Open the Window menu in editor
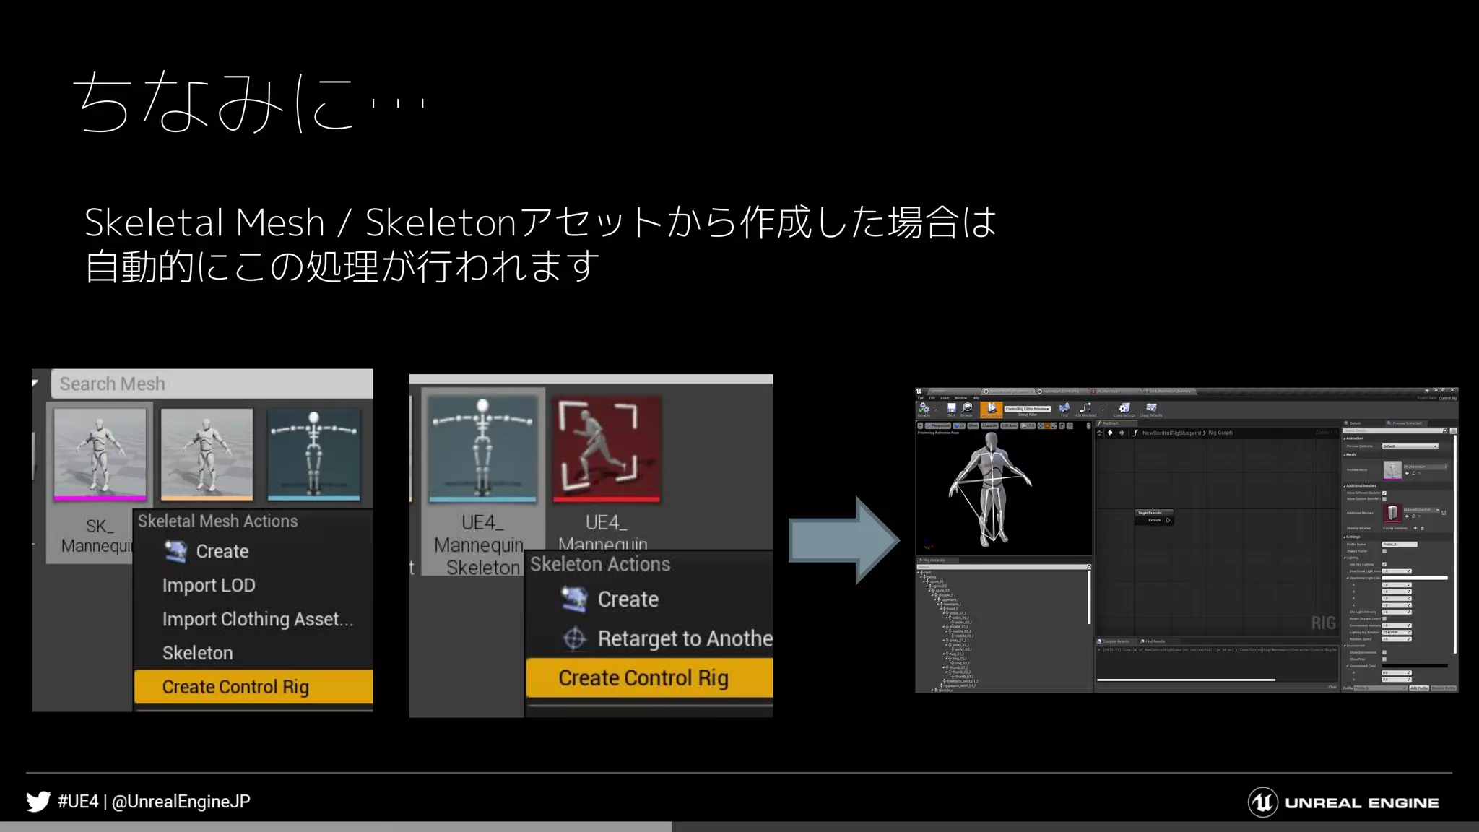 (x=960, y=398)
